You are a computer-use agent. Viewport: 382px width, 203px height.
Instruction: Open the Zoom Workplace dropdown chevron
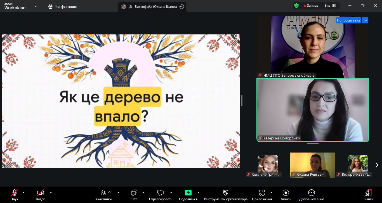click(36, 6)
